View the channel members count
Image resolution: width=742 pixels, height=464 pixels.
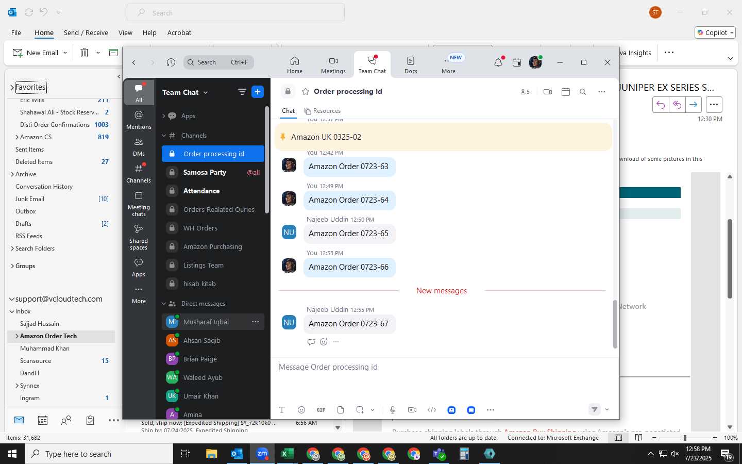pyautogui.click(x=525, y=92)
